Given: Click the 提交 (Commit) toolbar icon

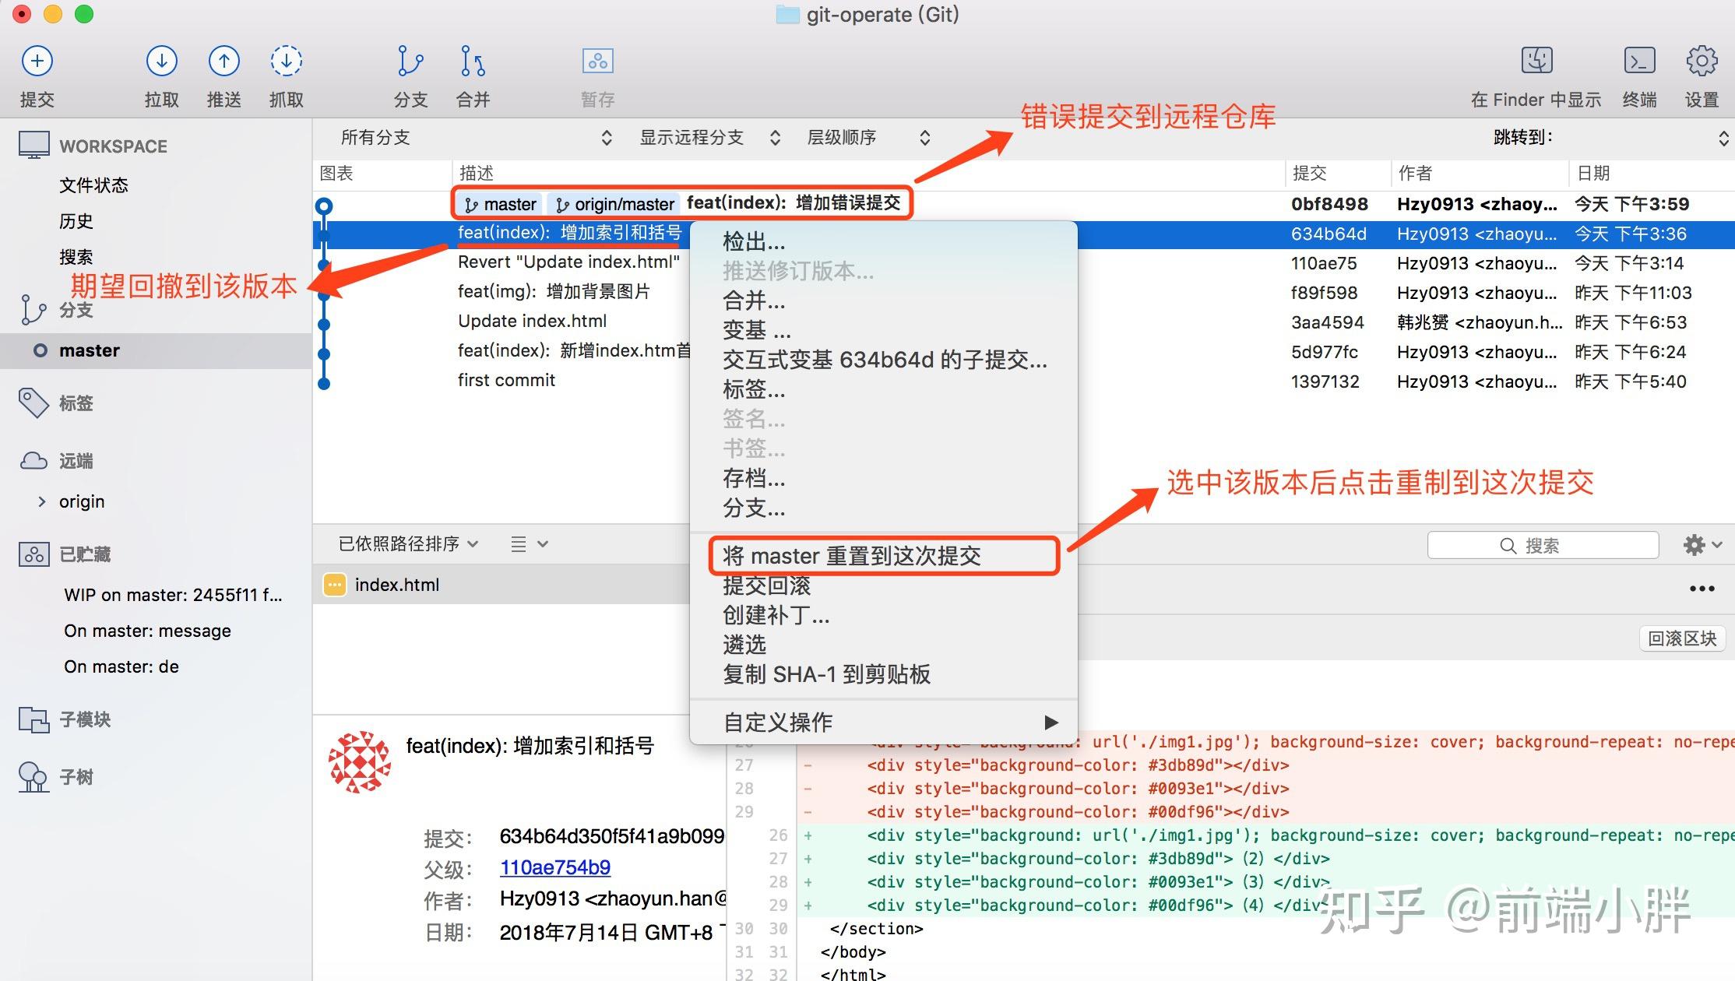Looking at the screenshot, I should [37, 74].
